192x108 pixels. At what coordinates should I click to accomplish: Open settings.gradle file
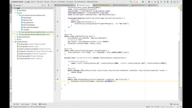pyautogui.click(x=31, y=56)
